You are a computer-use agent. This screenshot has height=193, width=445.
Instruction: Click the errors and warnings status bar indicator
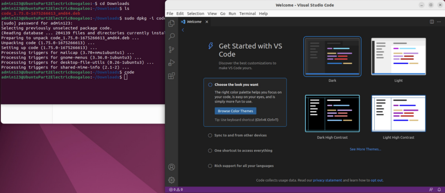(x=176, y=189)
